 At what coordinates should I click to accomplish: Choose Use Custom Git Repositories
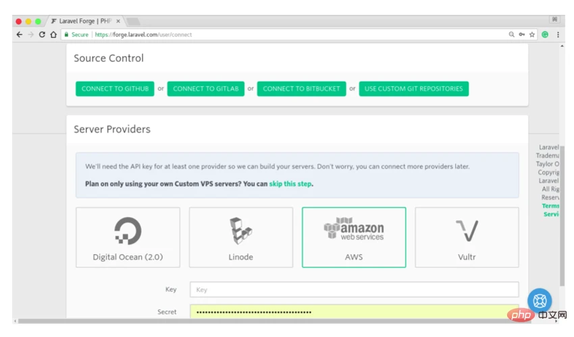point(414,88)
